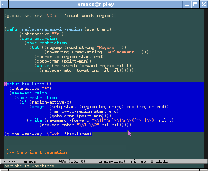
Task: Click function name replace-regexp-in-region
Action: (52, 29)
